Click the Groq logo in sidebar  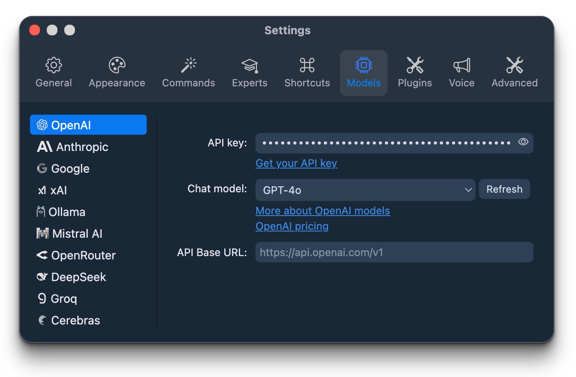[42, 298]
